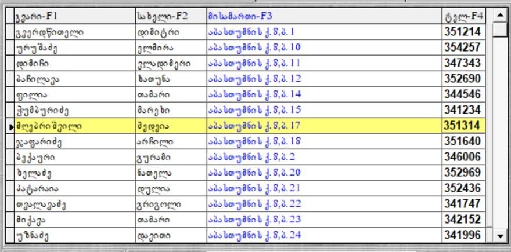Click first name cell გრიგოლი

coord(171,203)
